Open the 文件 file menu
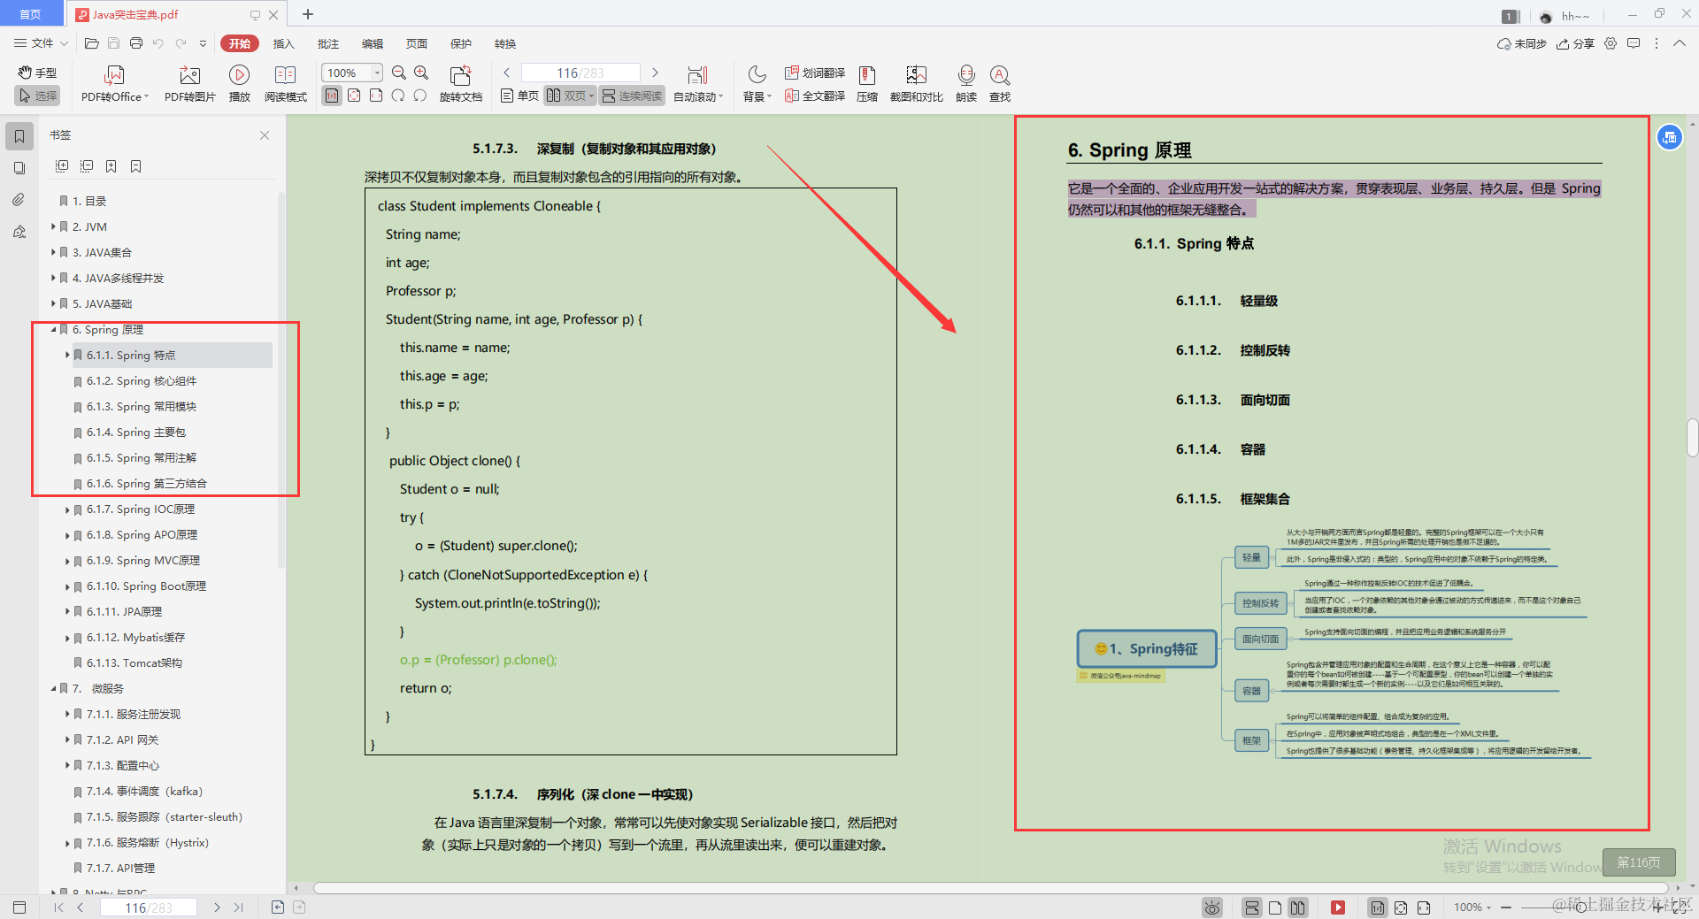1699x919 pixels. (x=42, y=42)
